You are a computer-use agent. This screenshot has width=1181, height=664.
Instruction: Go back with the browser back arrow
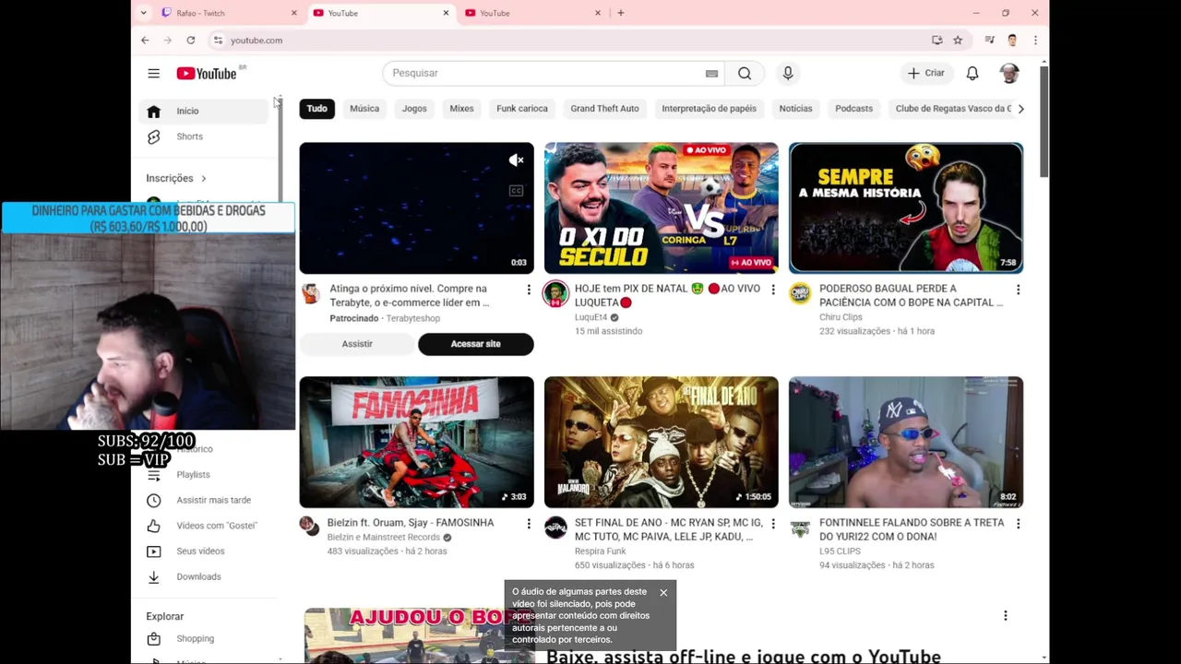(145, 40)
